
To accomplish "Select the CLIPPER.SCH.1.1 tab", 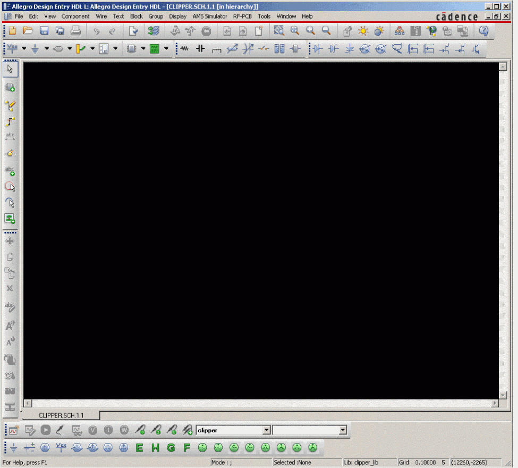I will coord(61,415).
